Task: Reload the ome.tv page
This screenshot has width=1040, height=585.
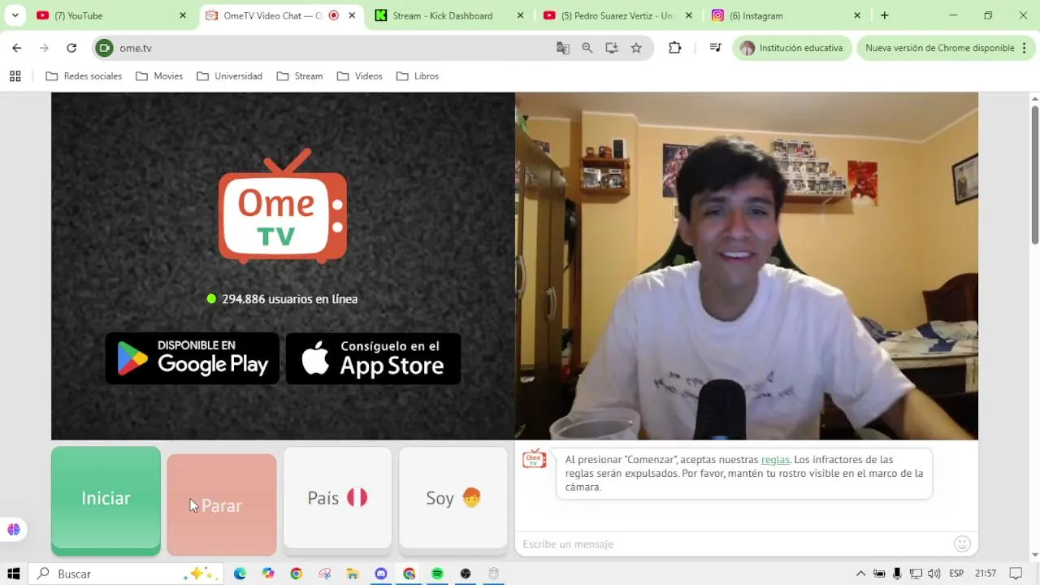Action: (x=71, y=48)
